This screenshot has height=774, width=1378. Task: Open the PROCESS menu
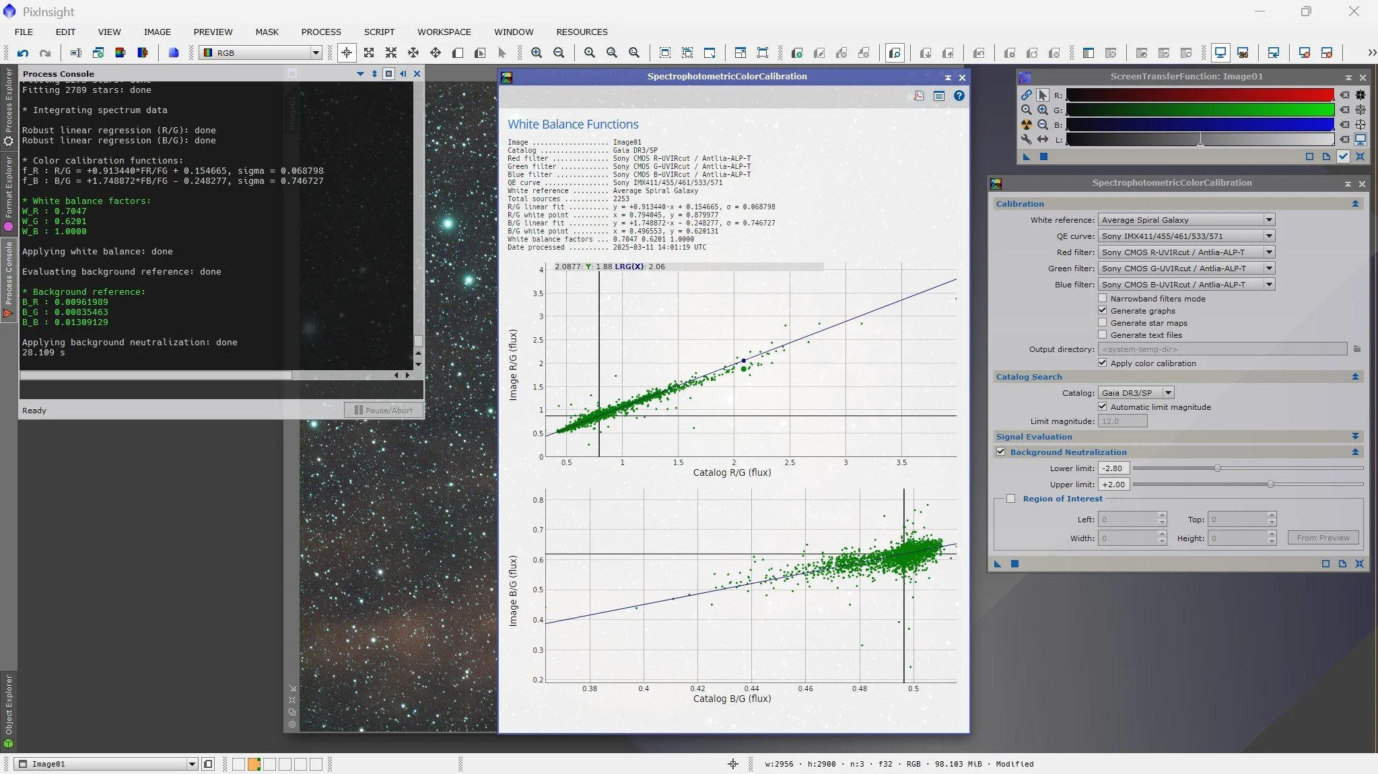[x=320, y=32]
